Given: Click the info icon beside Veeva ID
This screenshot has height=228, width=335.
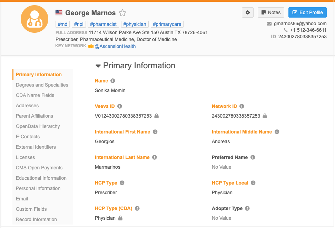Looking at the screenshot, I should point(120,106).
